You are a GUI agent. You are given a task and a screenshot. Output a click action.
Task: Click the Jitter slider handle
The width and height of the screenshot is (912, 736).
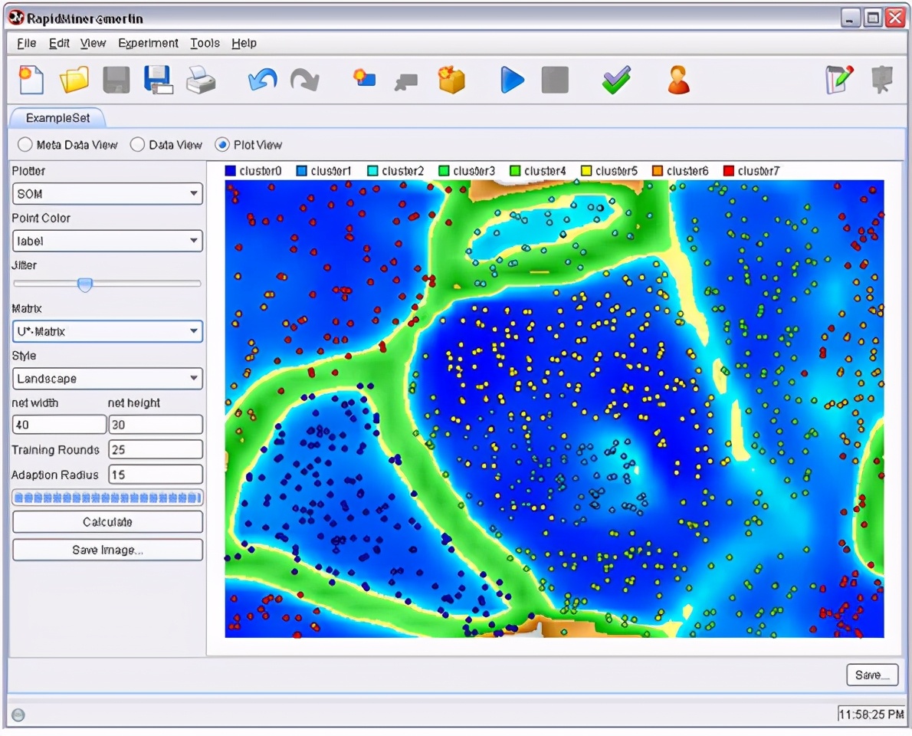[85, 284]
